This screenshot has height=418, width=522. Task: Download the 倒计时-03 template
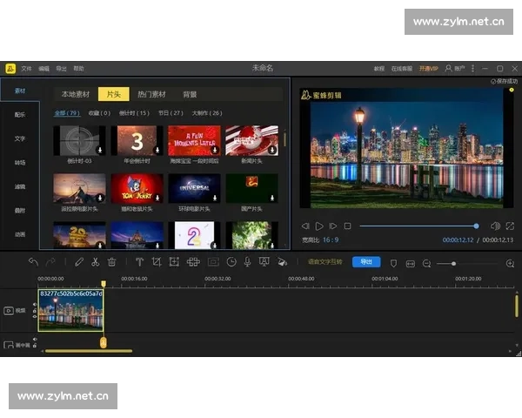coord(99,150)
